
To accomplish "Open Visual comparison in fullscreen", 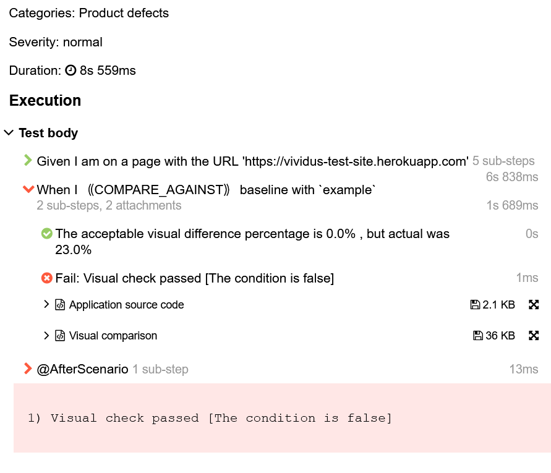I will click(x=534, y=336).
